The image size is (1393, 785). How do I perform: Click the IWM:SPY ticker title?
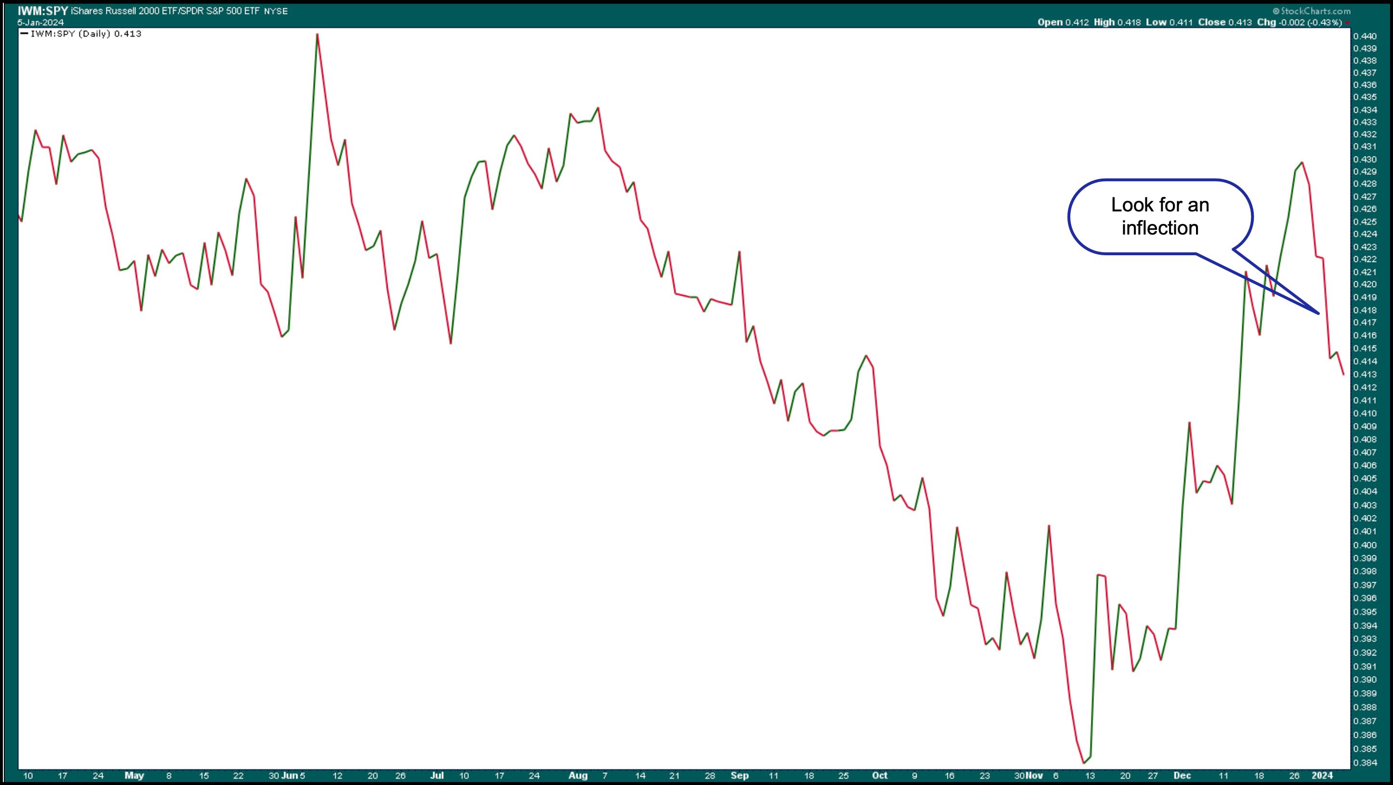[43, 11]
